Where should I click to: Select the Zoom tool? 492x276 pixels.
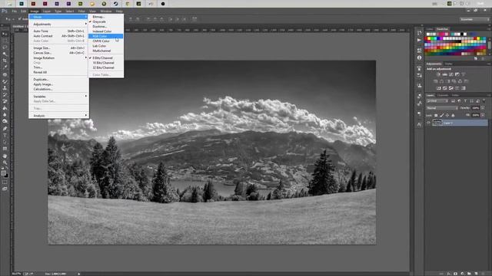coord(5,163)
